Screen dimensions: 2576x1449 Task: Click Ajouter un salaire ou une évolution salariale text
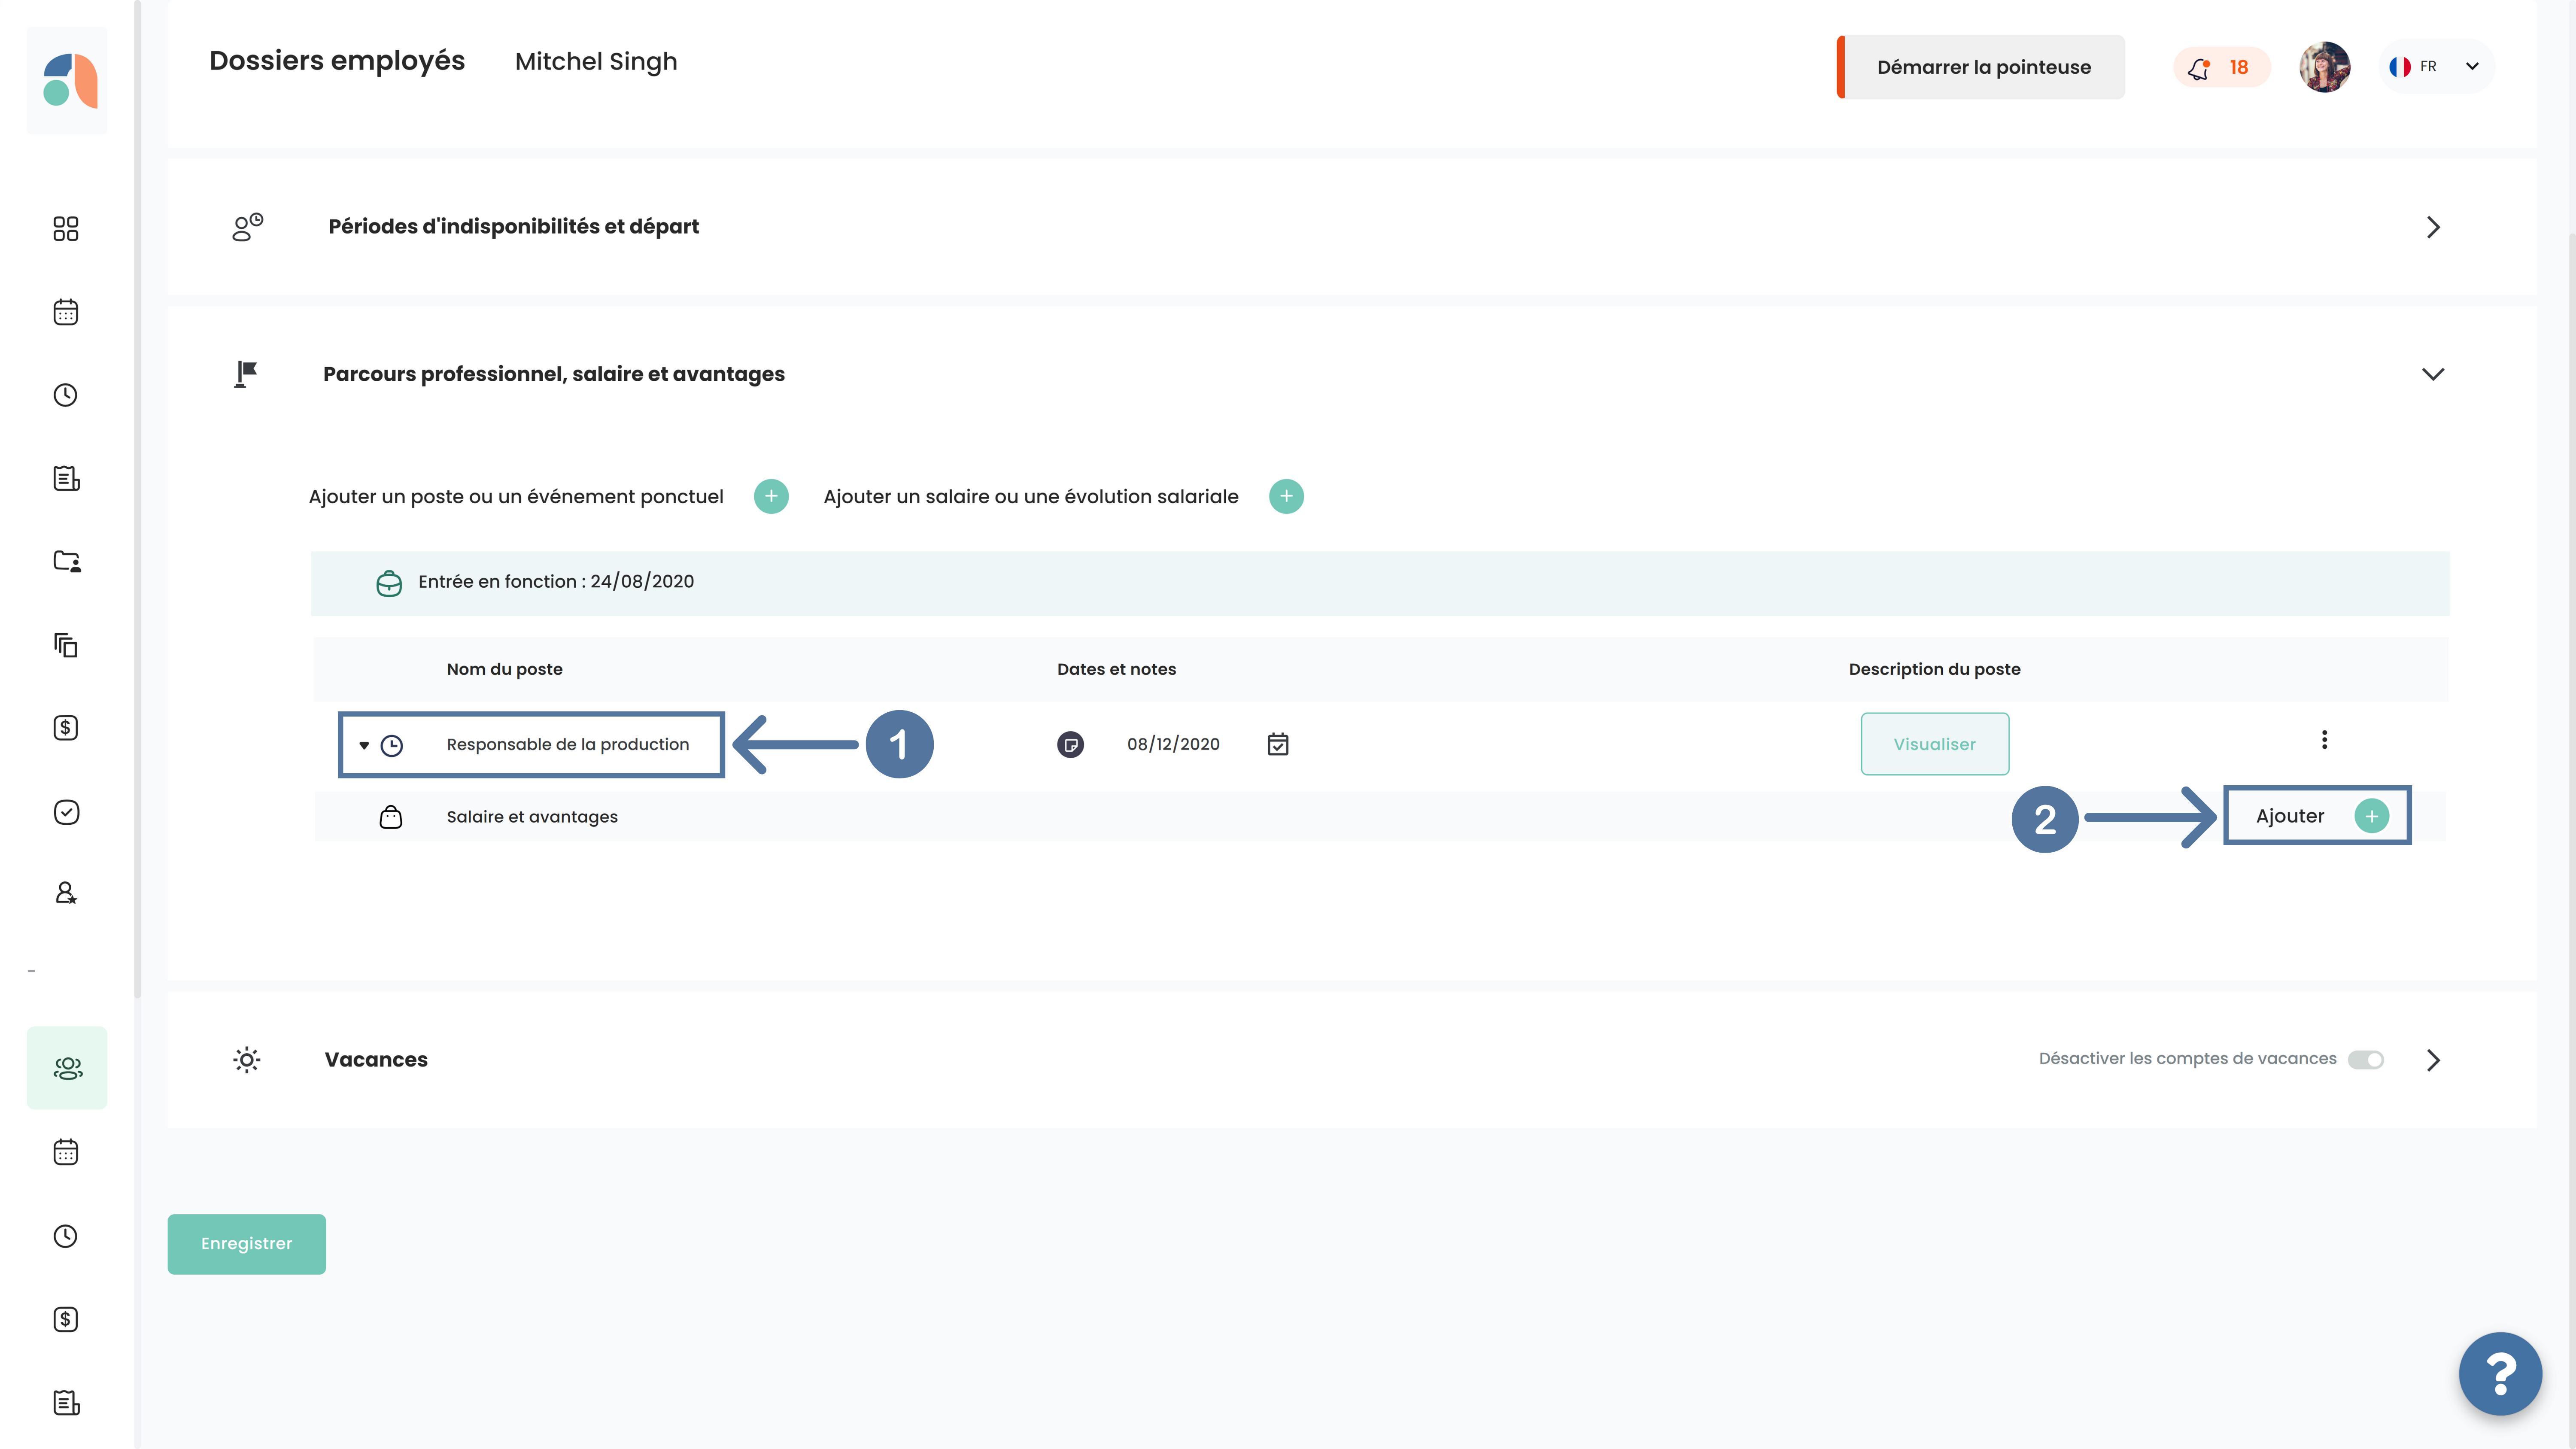coord(1031,497)
